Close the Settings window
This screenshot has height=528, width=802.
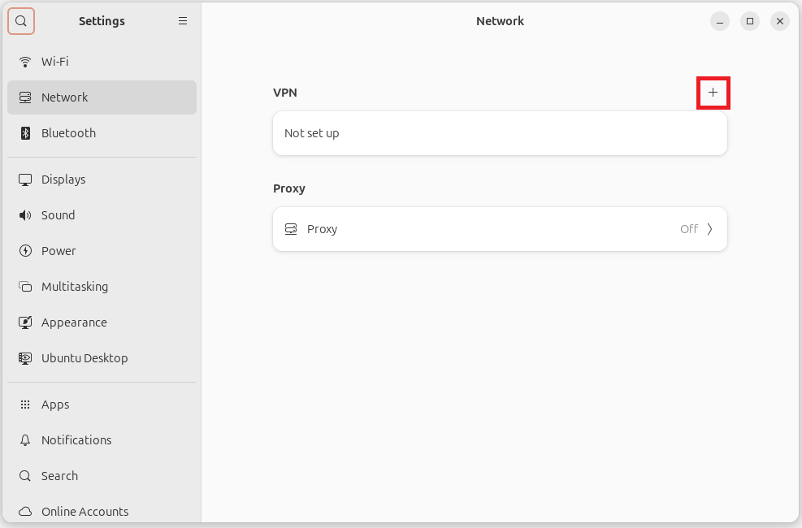tap(780, 21)
